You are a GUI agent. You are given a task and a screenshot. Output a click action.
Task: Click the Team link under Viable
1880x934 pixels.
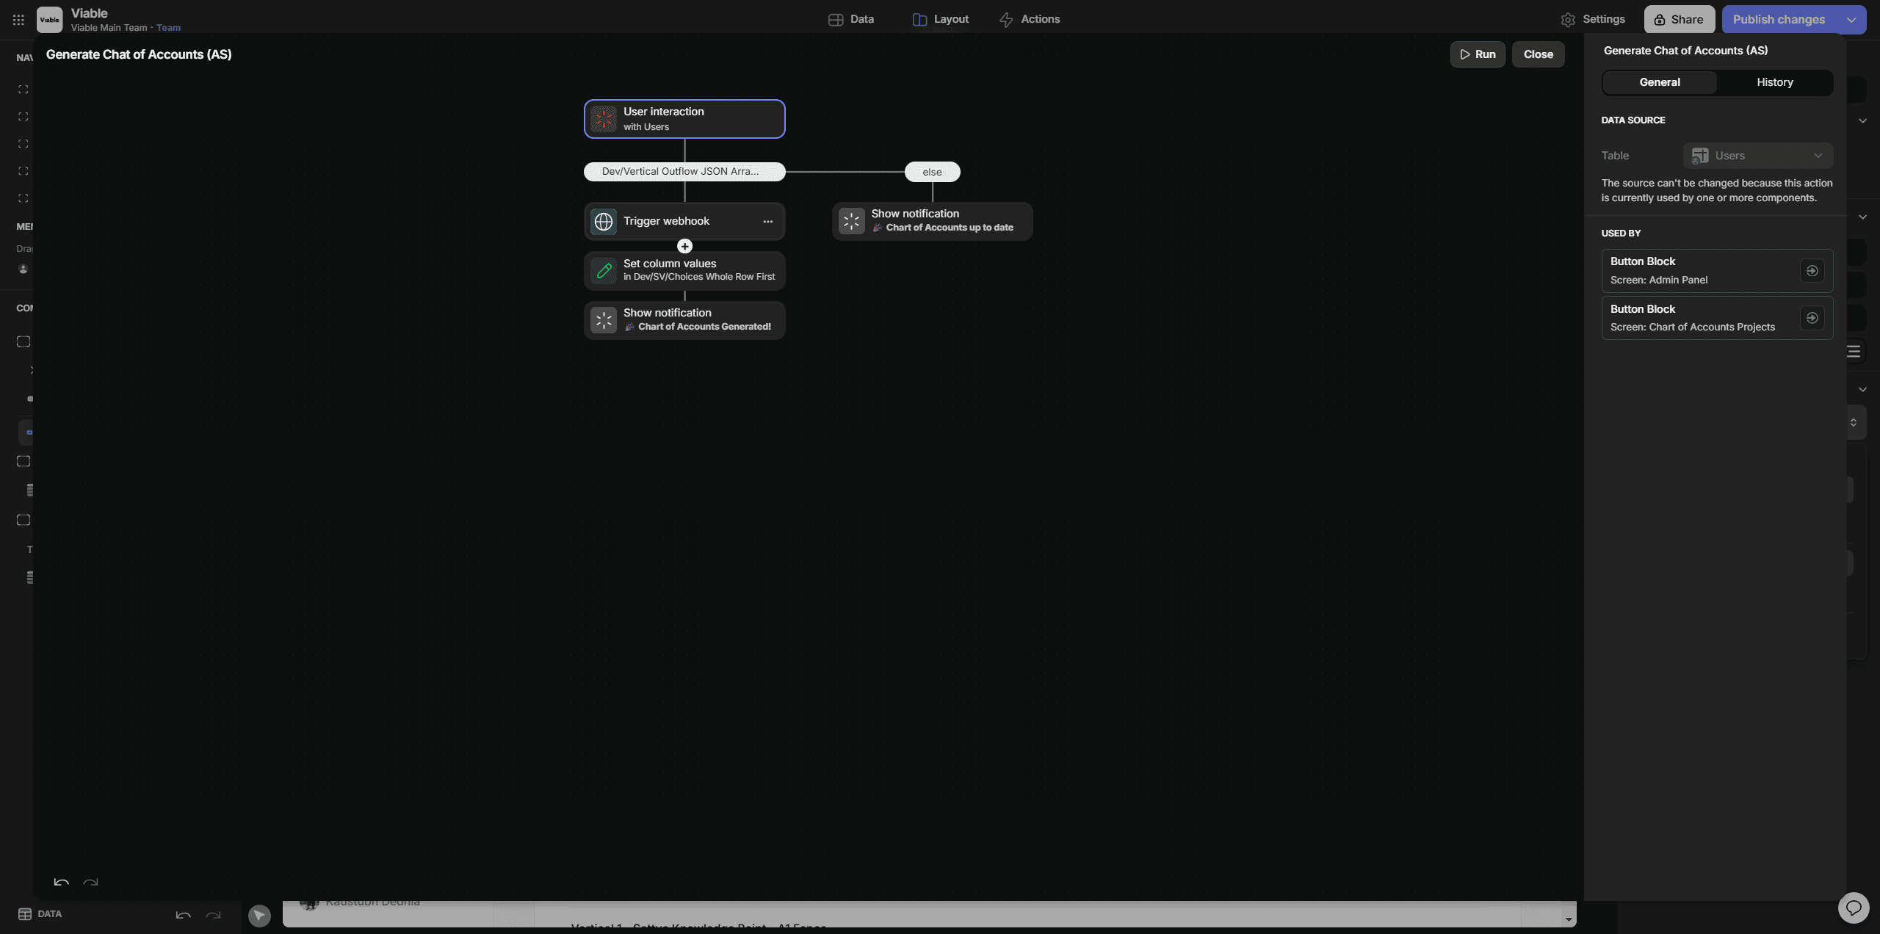tap(168, 28)
